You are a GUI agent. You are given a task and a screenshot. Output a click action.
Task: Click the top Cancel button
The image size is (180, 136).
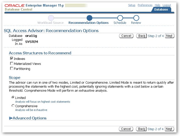pos(126,36)
